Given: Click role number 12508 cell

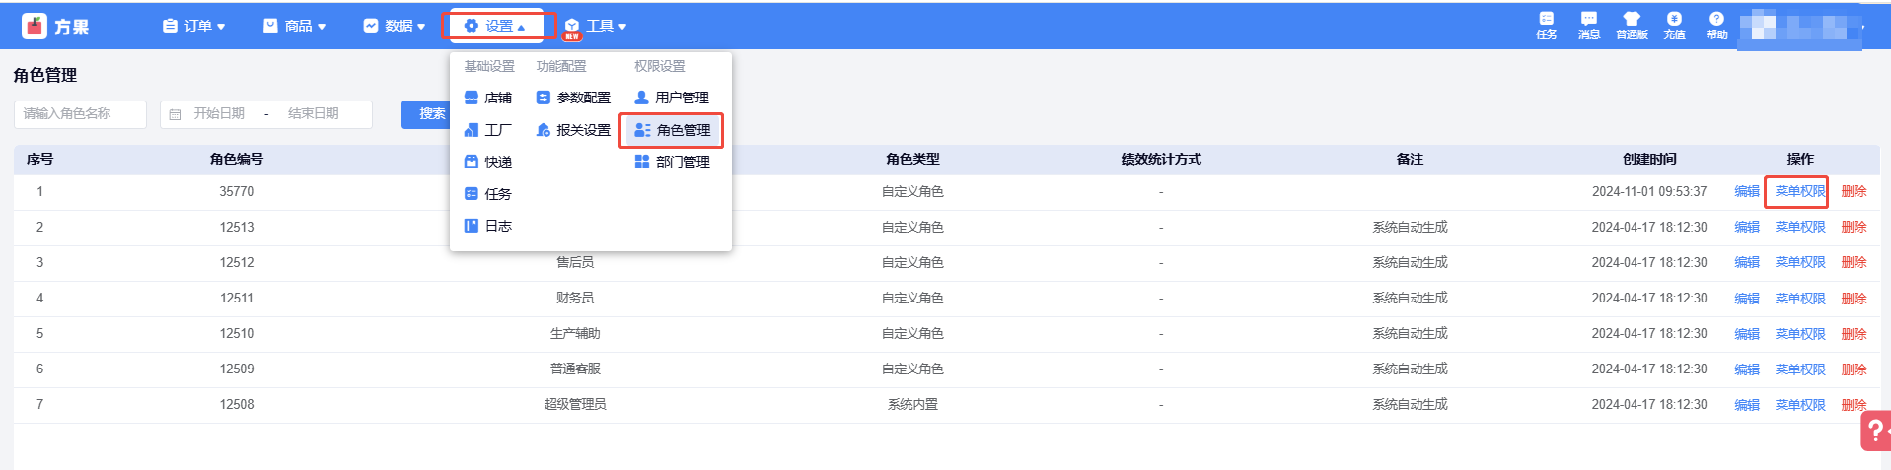Looking at the screenshot, I should point(237,405).
